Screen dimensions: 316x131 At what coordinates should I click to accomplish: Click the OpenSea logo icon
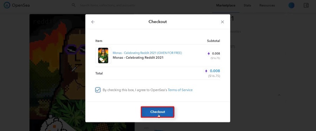(x=7, y=5)
